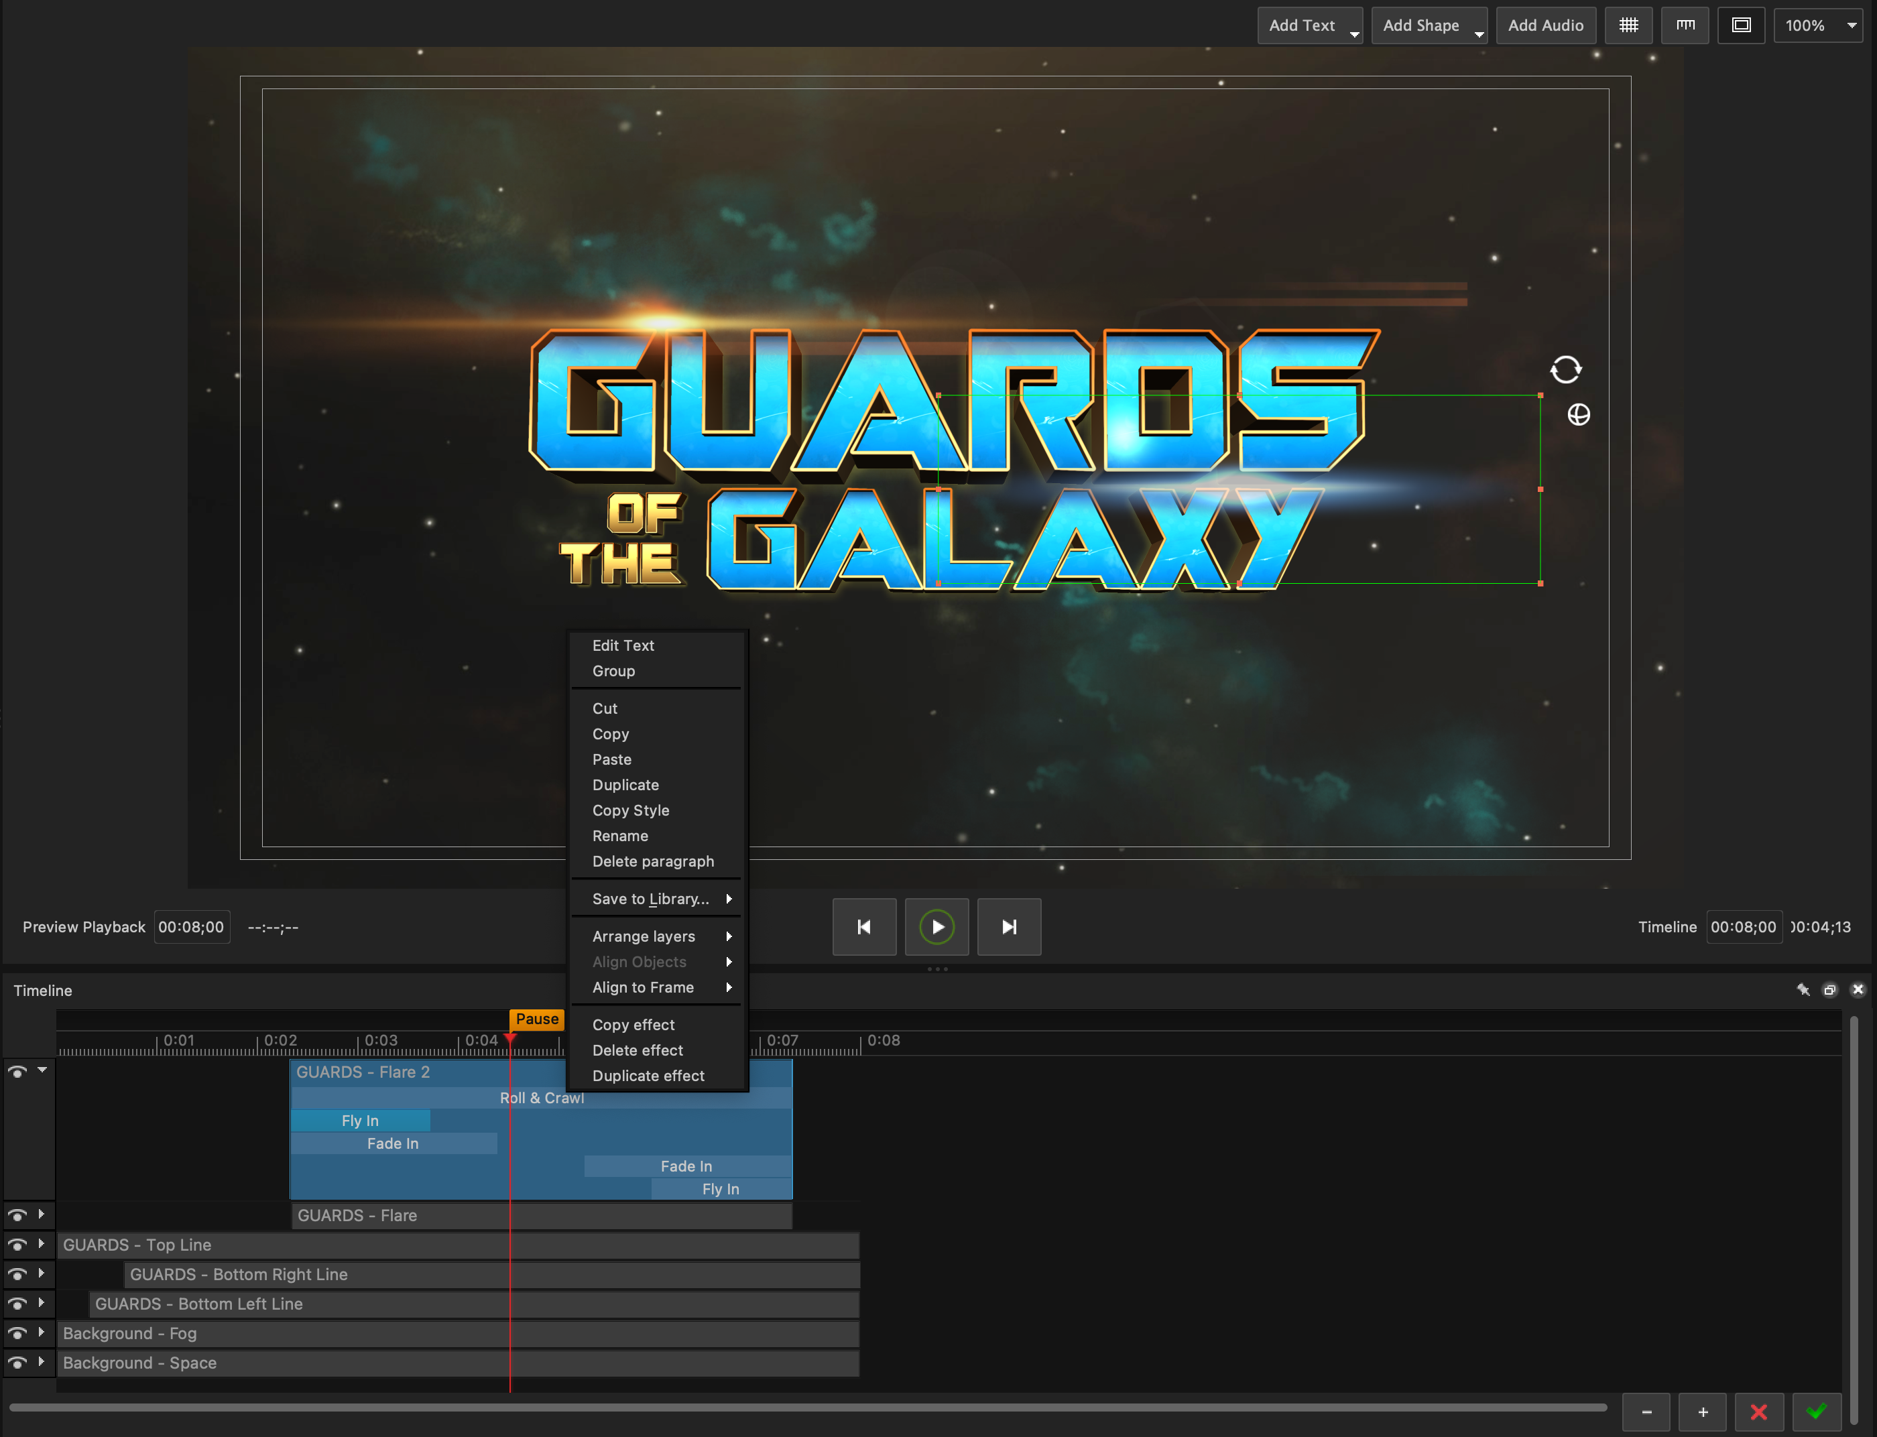Toggle the grid overlay icon
Screen dimensions: 1877x1437
1628,25
